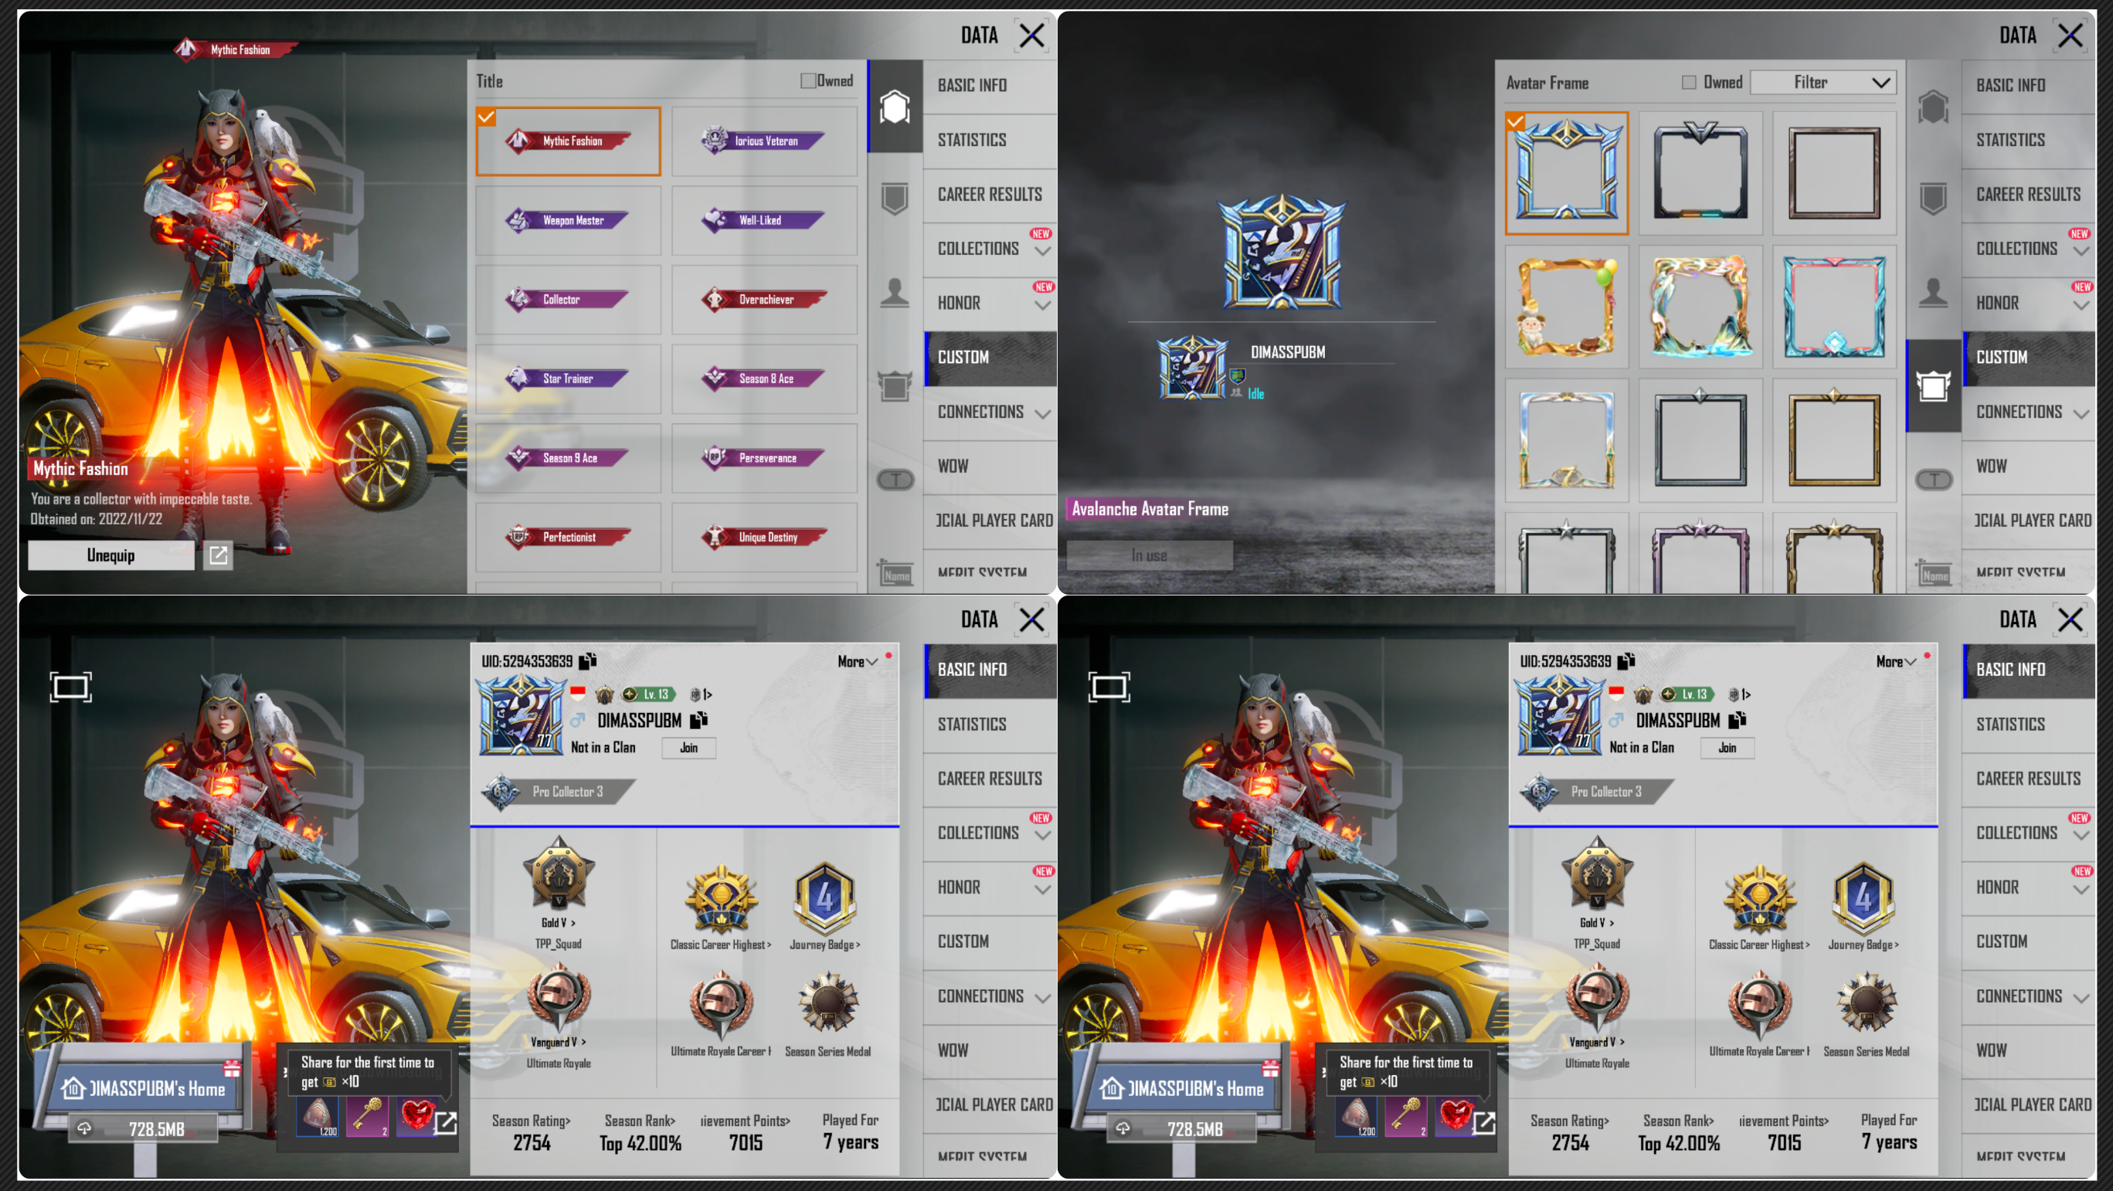2113x1191 pixels.
Task: Open Career Results in bottom-left panel
Action: click(x=990, y=779)
